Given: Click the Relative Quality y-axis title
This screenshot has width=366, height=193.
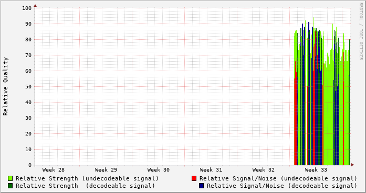Looking at the screenshot, I should [x=5, y=86].
